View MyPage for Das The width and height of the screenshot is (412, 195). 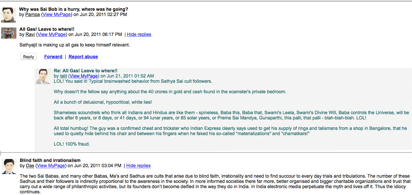(51, 166)
